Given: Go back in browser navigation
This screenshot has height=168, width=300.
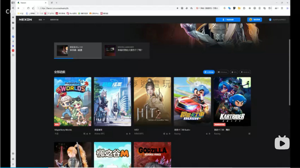Looking at the screenshot, I should pos(19,8).
